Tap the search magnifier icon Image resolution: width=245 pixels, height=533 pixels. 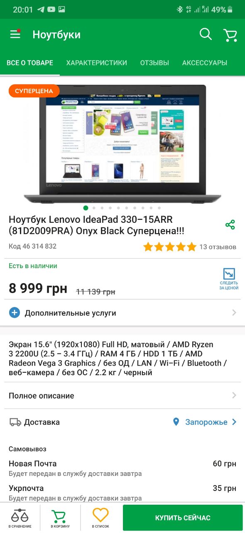(206, 34)
